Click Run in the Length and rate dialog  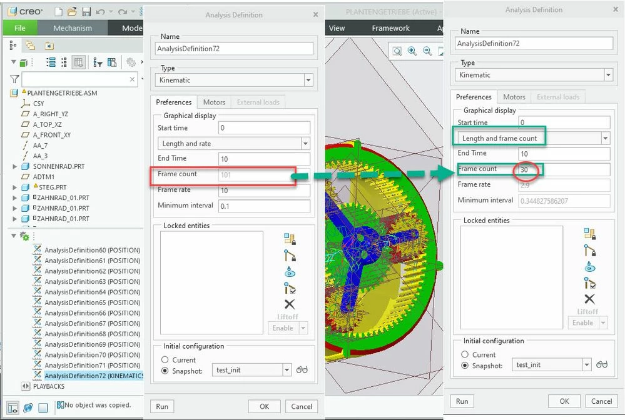(162, 406)
